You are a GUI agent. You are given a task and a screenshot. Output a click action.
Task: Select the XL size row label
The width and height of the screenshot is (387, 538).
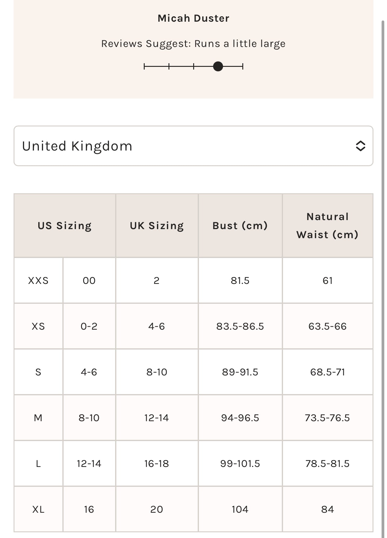(38, 509)
